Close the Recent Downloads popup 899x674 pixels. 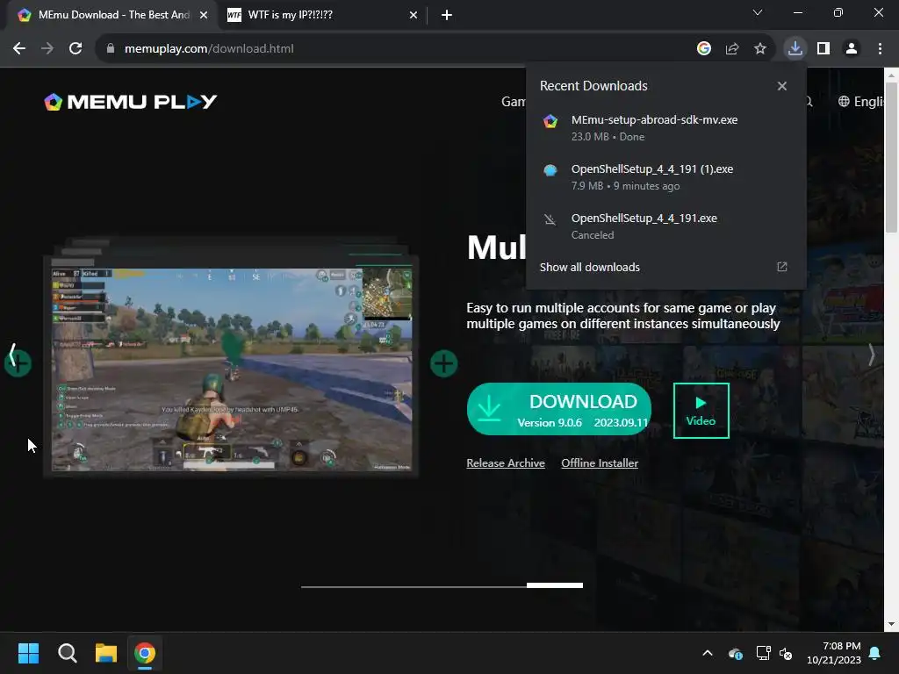point(782,86)
